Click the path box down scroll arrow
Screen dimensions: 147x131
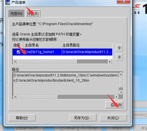click(121, 92)
